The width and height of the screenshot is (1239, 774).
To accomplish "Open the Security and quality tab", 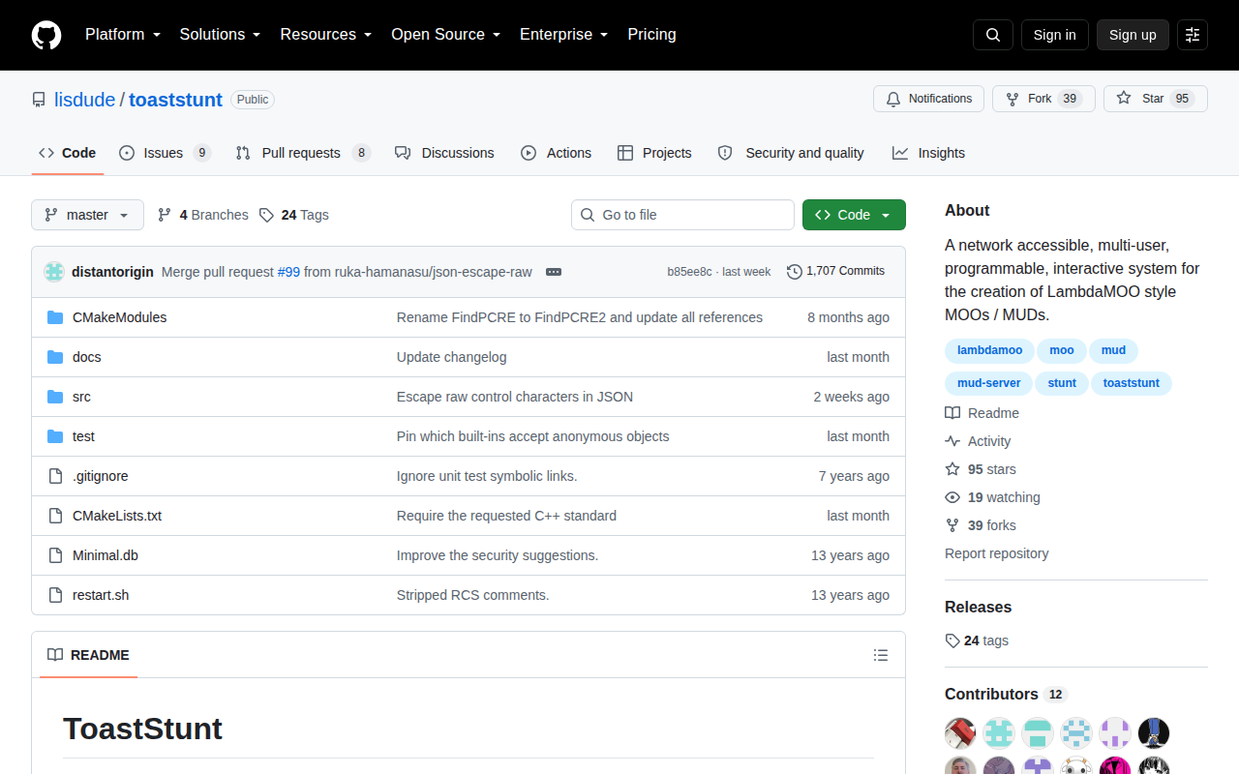I will point(791,153).
